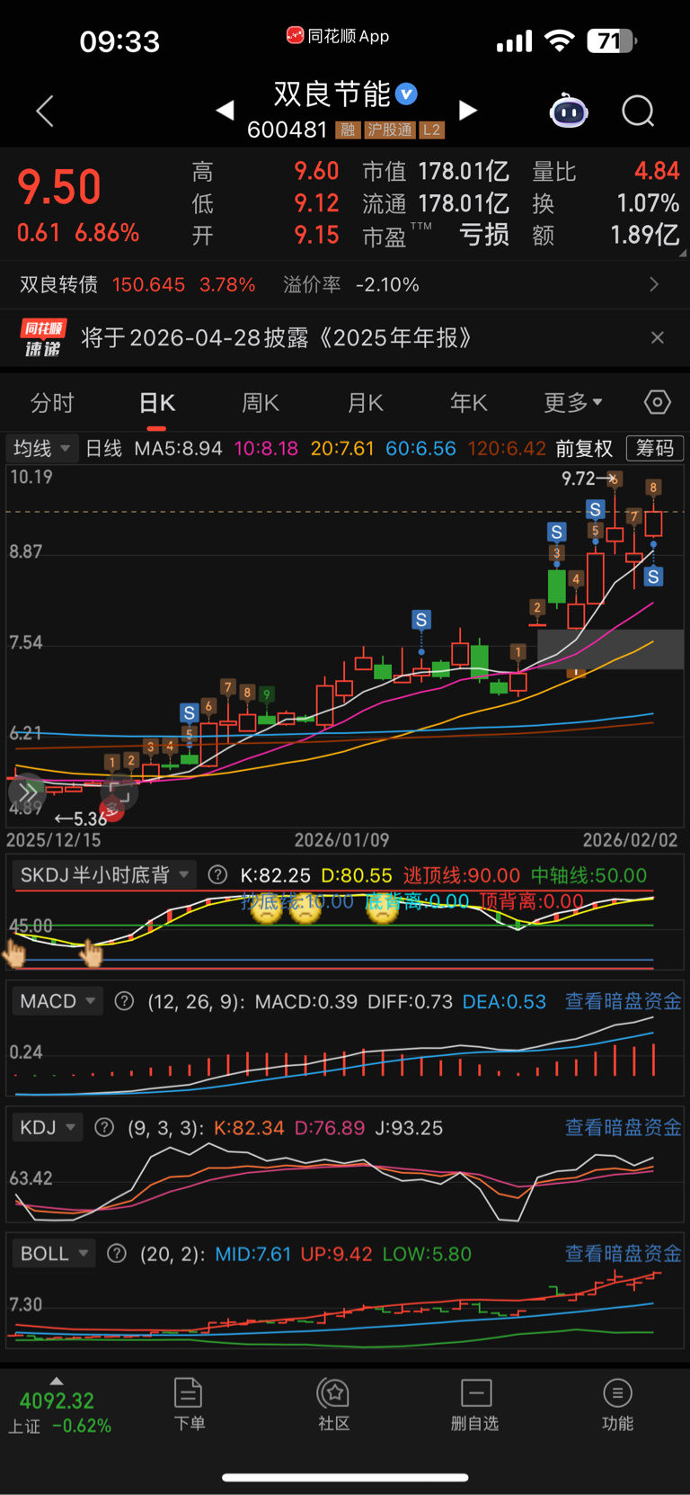Tap the 市值 178.01亿 value
Image resolution: width=690 pixels, height=1495 pixels.
[x=464, y=171]
